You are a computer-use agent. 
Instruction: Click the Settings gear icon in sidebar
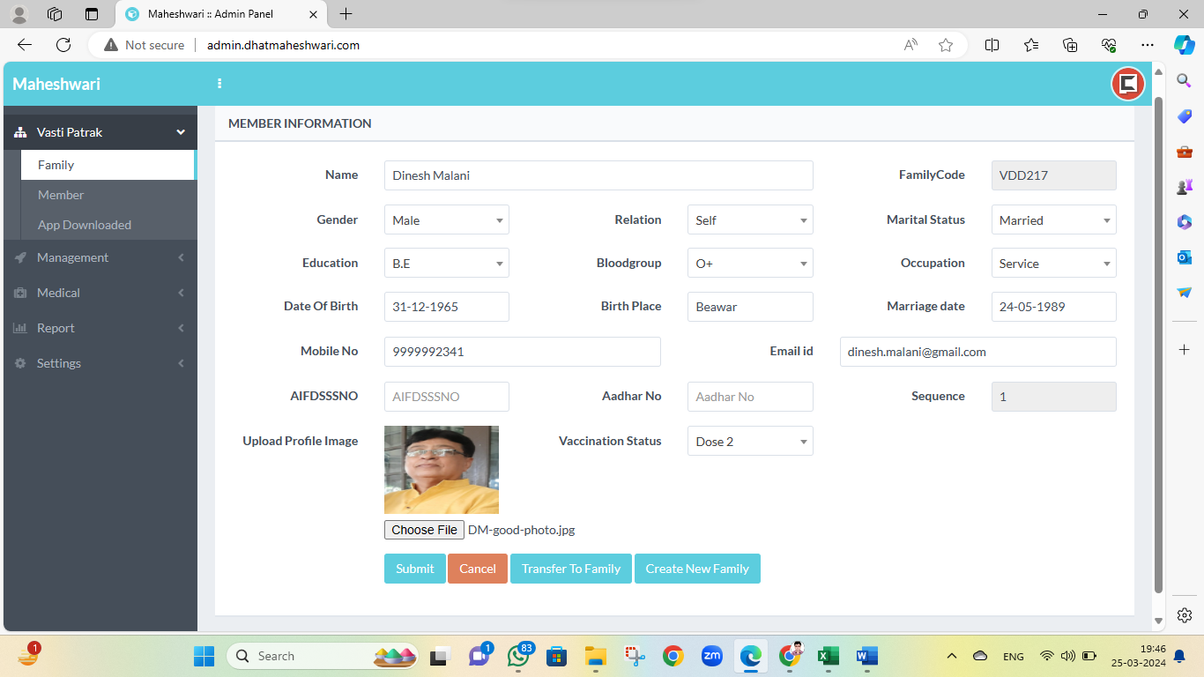pyautogui.click(x=20, y=363)
